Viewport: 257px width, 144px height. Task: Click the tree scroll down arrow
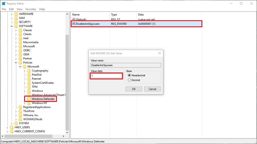click(x=67, y=132)
